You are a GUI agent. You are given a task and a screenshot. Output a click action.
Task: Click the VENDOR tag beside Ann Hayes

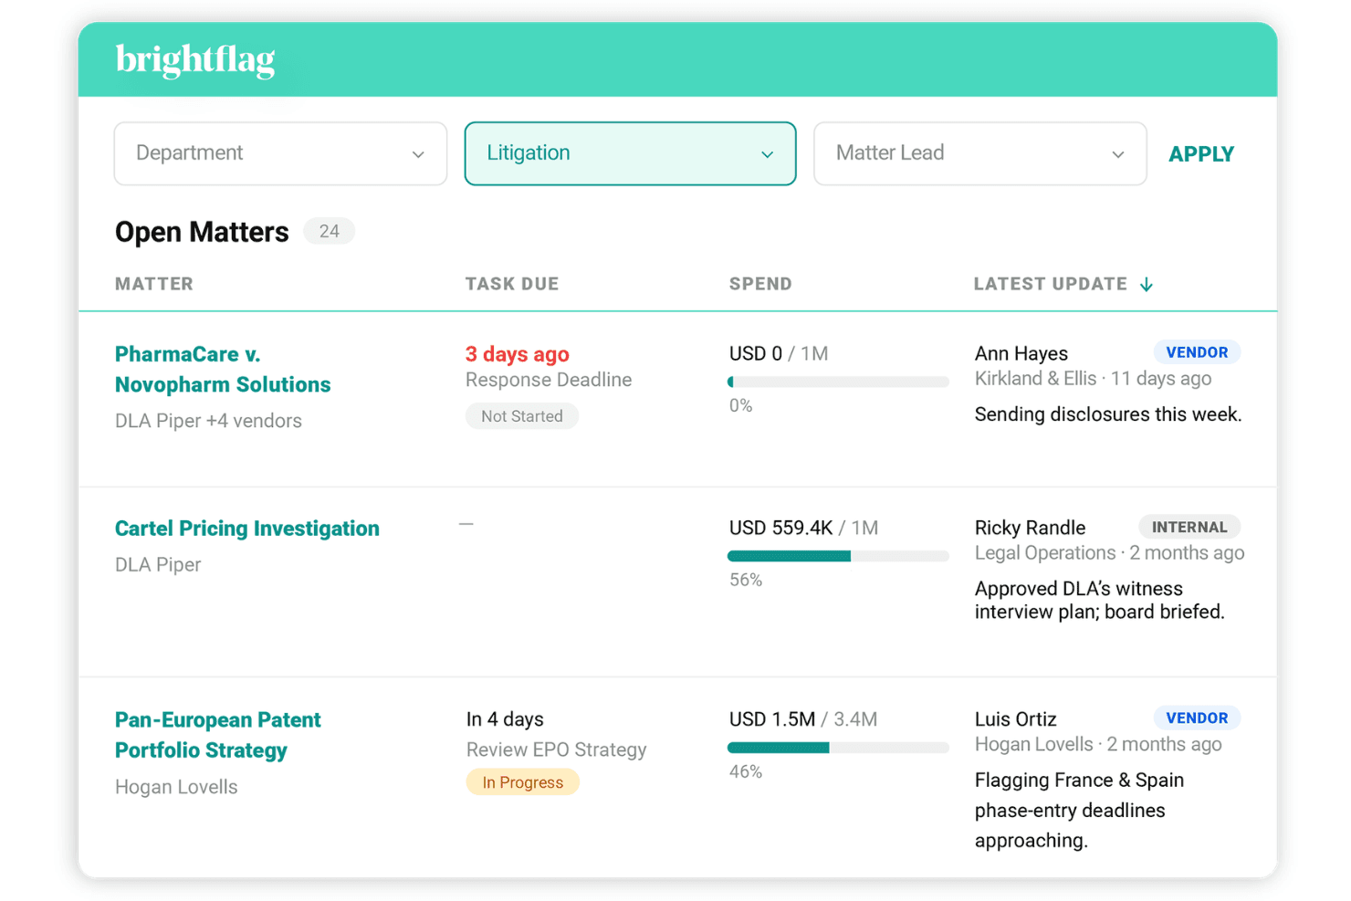(1197, 352)
